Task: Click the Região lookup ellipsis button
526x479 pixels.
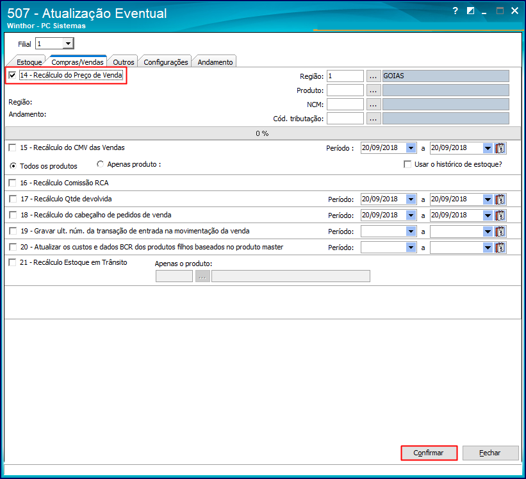Action: [374, 76]
